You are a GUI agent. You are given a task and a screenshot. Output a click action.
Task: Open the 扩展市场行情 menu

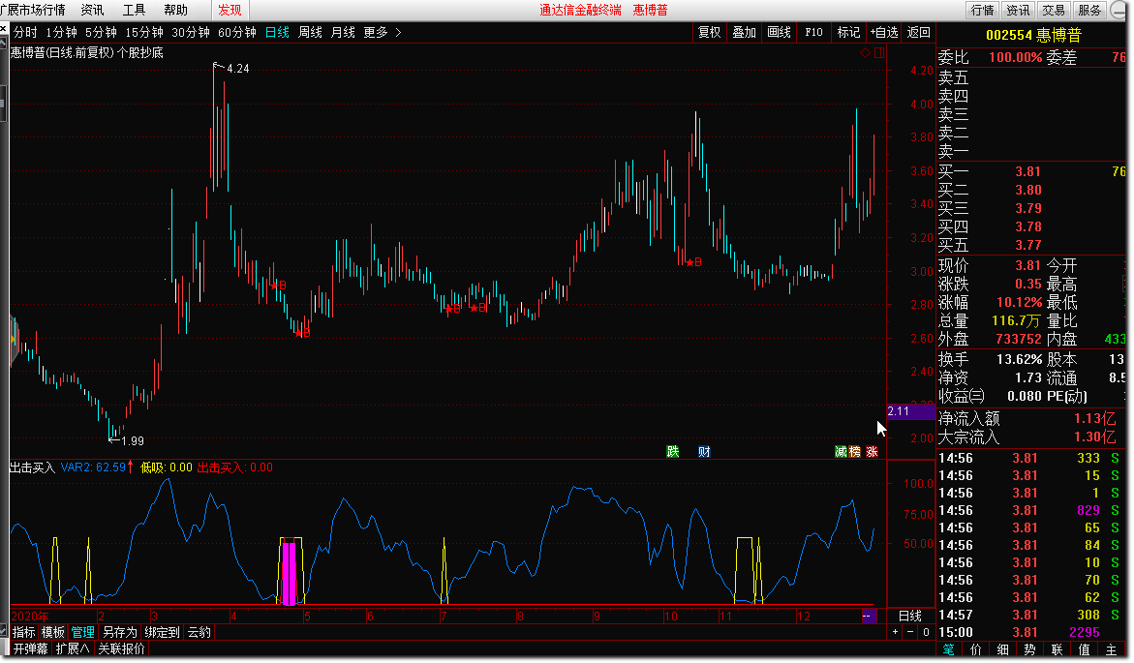click(33, 10)
